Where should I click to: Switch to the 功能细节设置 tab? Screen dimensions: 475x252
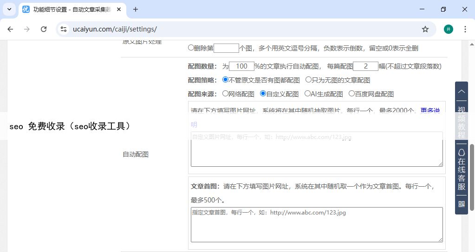click(x=70, y=9)
